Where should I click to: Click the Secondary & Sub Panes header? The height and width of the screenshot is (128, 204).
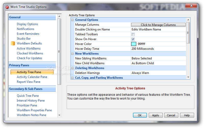click(32, 89)
